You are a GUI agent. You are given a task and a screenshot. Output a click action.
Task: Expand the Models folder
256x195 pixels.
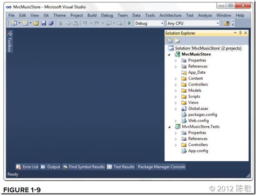click(x=176, y=91)
